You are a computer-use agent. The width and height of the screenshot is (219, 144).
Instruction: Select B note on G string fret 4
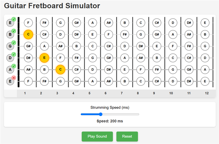click(x=77, y=46)
